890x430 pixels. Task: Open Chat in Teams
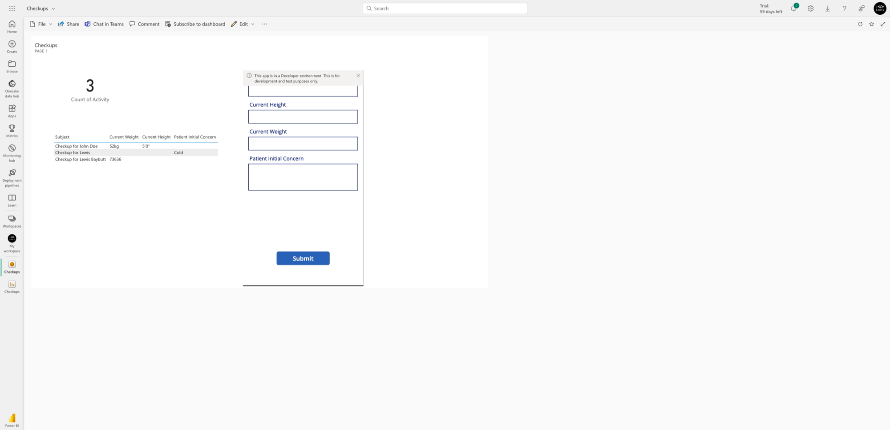click(104, 24)
